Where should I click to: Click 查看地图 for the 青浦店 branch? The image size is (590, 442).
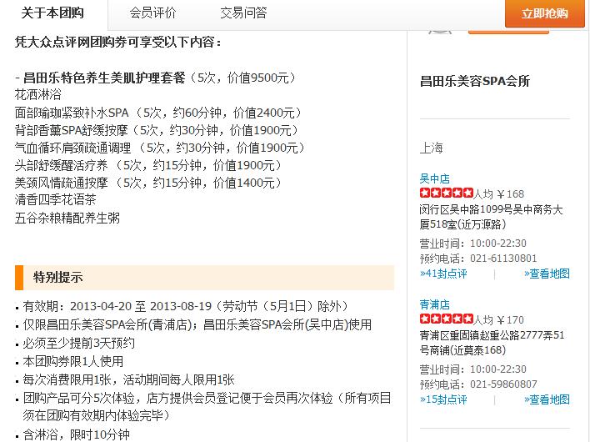(547, 399)
